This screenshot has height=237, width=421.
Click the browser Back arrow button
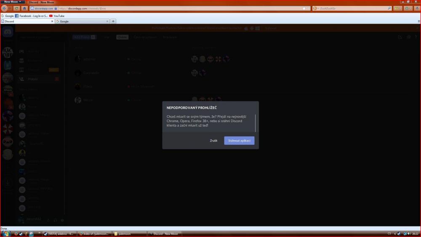(5, 8)
